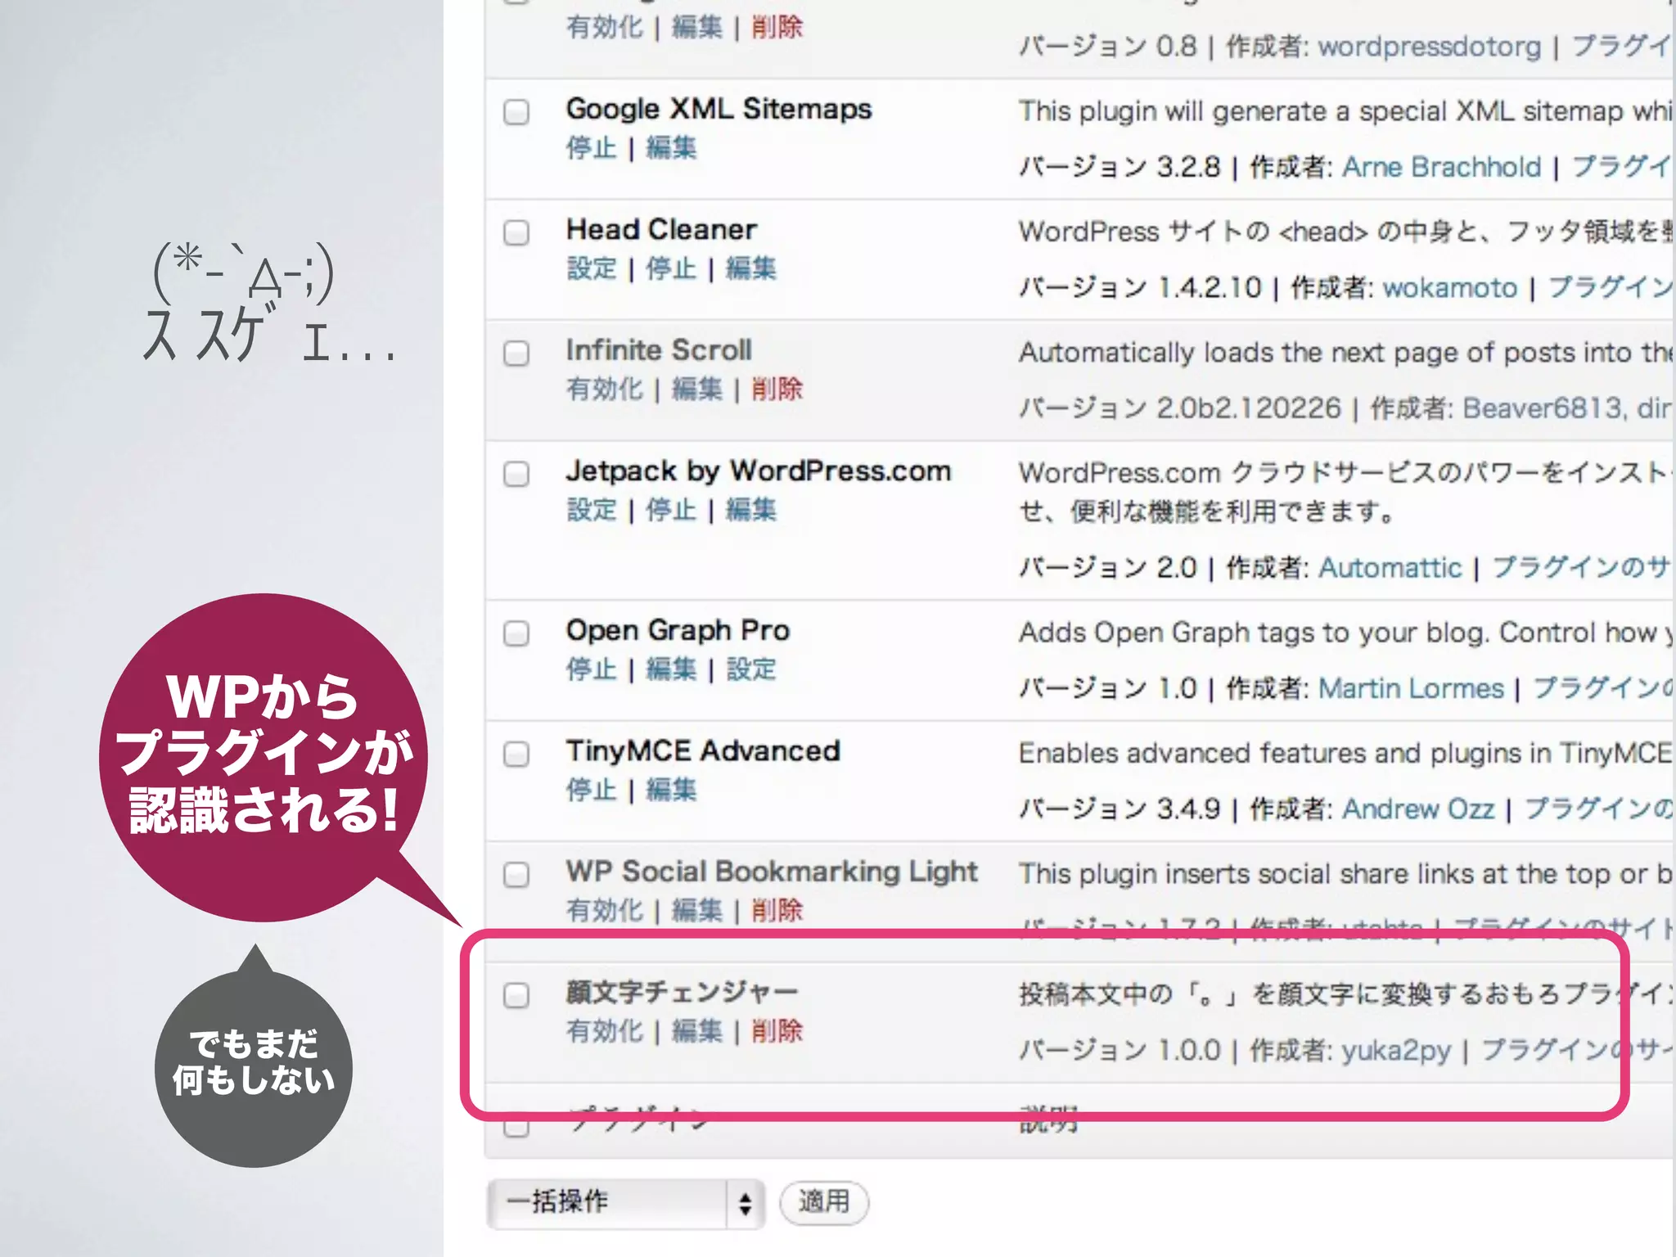
Task: Open 設定 for Head Cleaner
Action: [x=592, y=268]
